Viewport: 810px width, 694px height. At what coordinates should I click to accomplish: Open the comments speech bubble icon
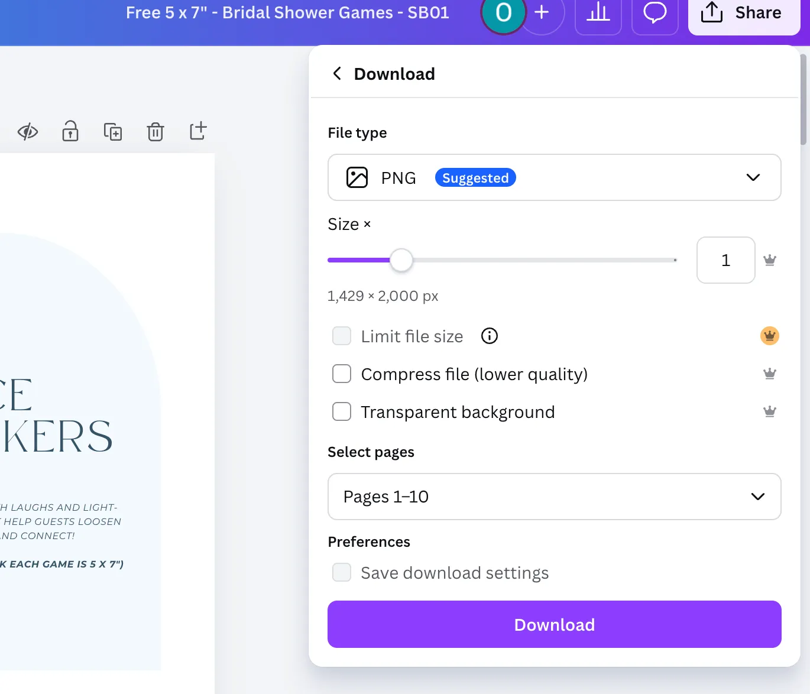655,13
